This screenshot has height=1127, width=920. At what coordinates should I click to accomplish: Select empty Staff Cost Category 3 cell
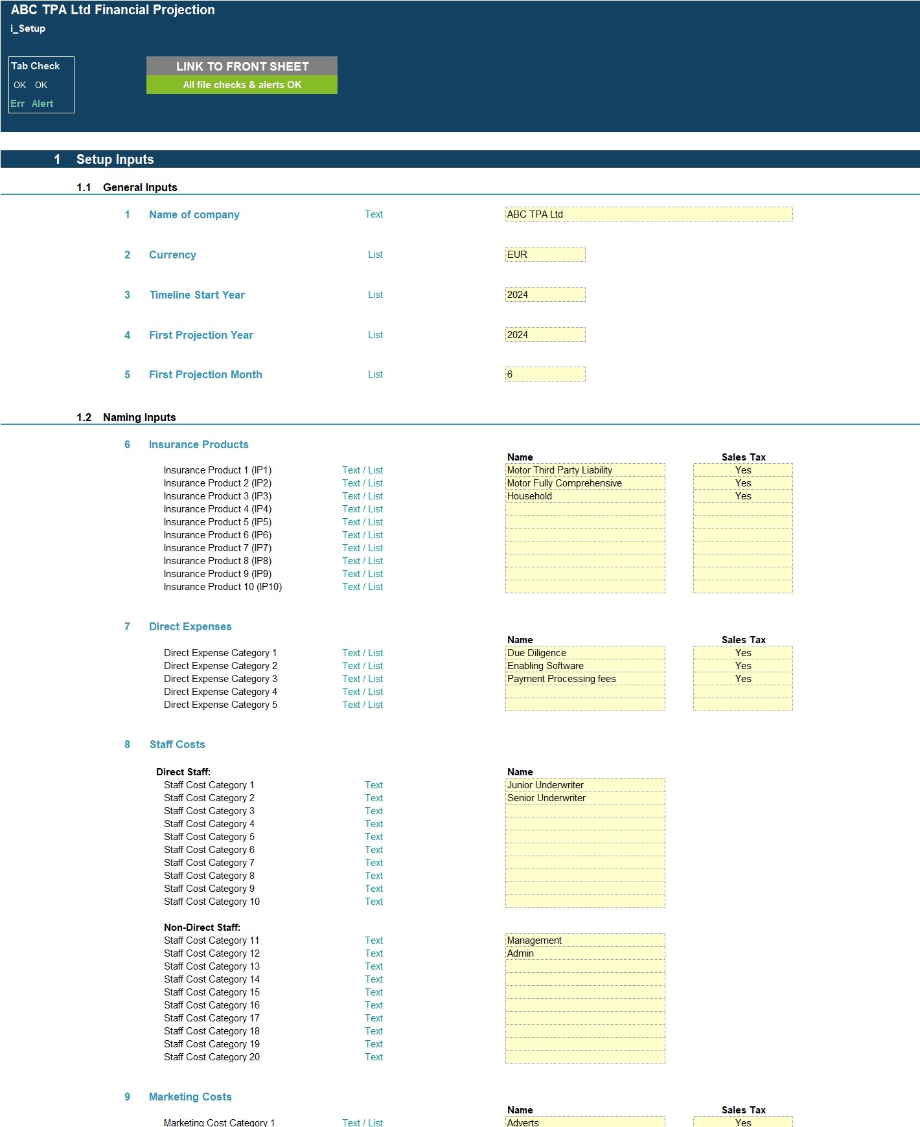585,811
